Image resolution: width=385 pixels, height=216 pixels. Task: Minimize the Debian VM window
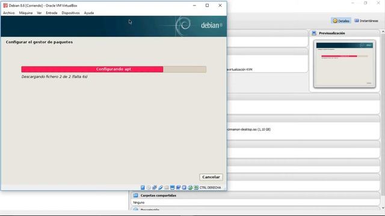click(194, 5)
